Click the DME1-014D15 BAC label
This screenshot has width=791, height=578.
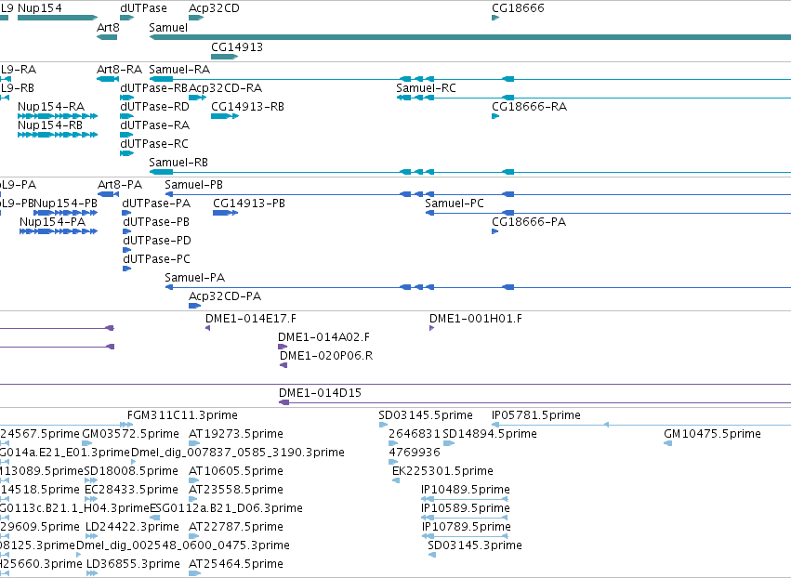(x=321, y=393)
